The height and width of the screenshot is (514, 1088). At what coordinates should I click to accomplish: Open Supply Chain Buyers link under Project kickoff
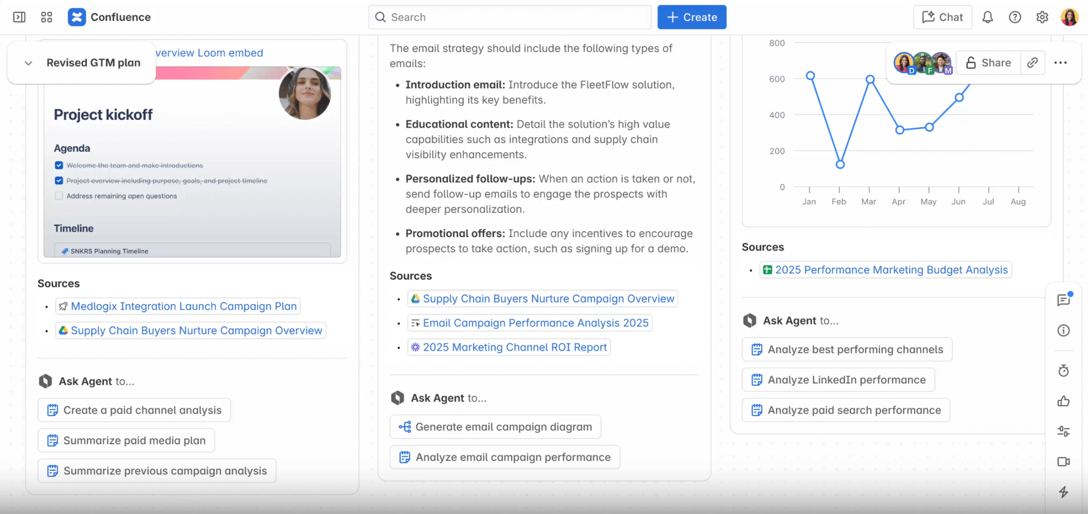[x=190, y=330]
